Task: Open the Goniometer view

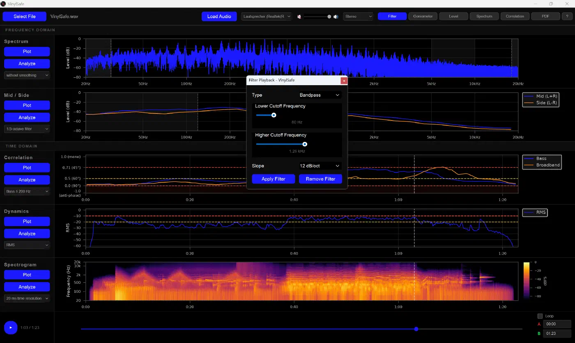Action: (x=423, y=16)
